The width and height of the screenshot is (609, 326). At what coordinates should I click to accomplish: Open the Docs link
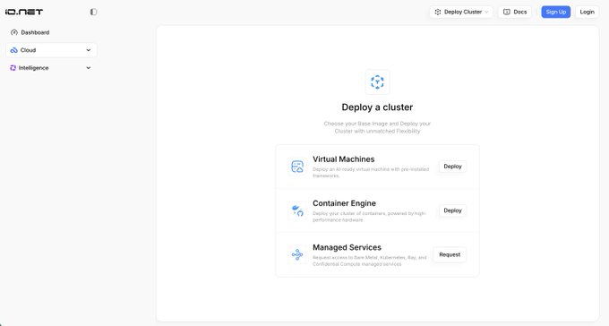(x=515, y=12)
